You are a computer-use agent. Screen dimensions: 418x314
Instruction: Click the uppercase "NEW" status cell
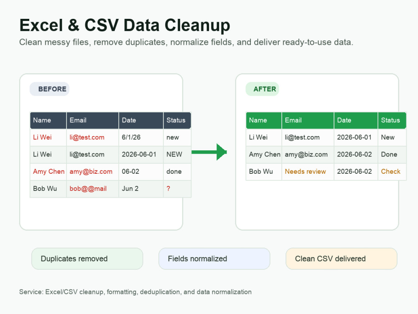(177, 154)
